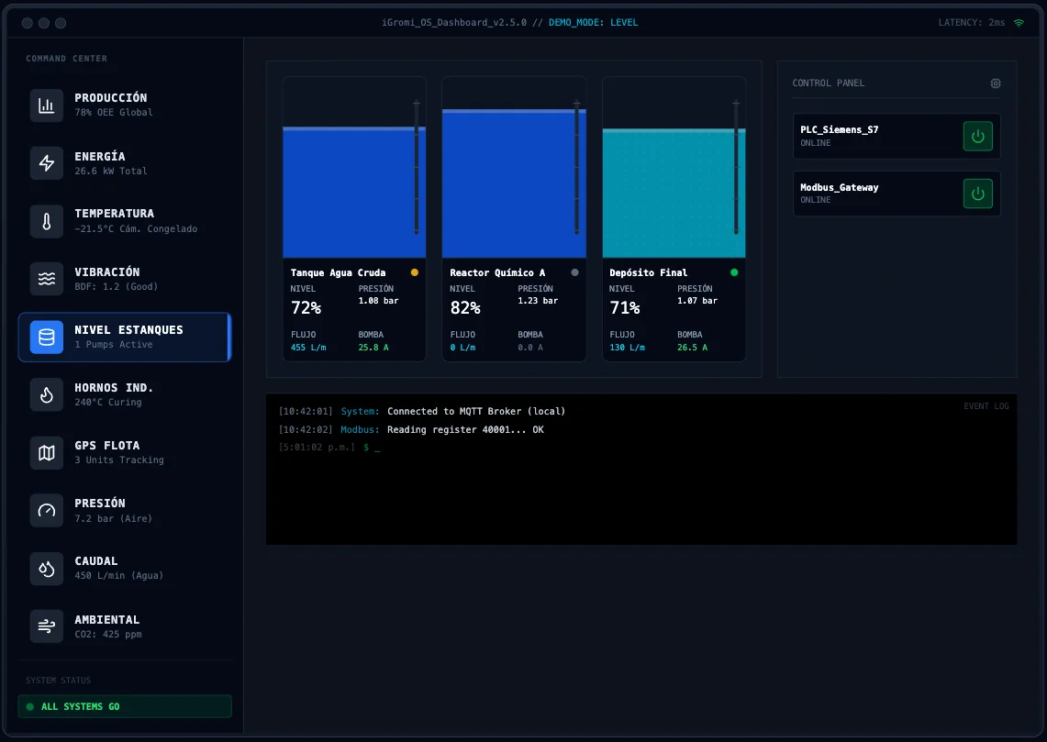Open Control Panel settings chip icon

pos(996,83)
